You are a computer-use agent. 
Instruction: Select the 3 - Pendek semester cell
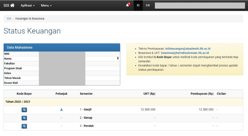pyautogui.click(x=87, y=126)
